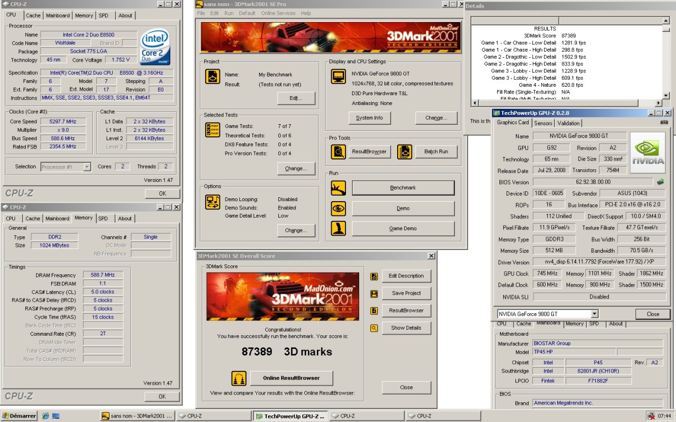Click the NVIDIA logo in GPU-Z
The width and height of the screenshot is (676, 422).
pyautogui.click(x=647, y=153)
